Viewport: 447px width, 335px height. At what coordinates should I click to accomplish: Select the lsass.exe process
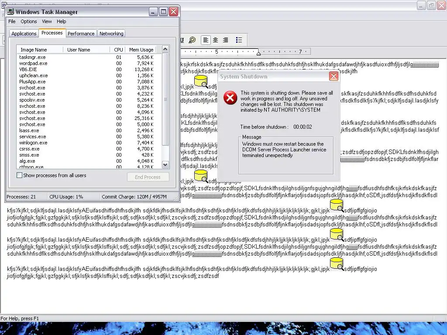click(x=86, y=130)
